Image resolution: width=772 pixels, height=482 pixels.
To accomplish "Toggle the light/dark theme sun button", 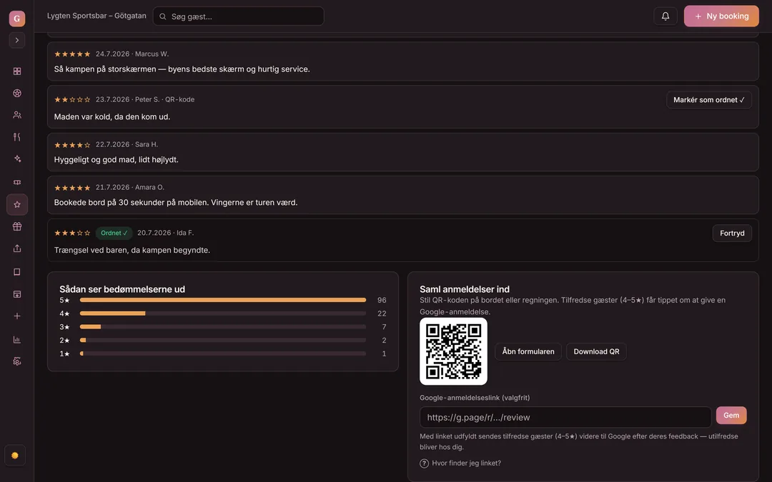I will (x=15, y=456).
